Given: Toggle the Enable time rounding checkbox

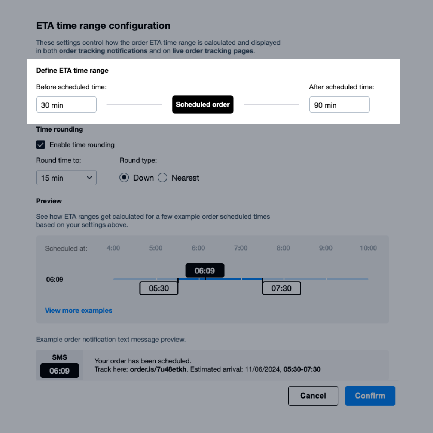Looking at the screenshot, I should (x=40, y=145).
